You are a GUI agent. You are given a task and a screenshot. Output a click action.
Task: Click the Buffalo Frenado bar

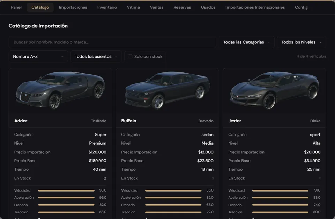tap(173, 205)
